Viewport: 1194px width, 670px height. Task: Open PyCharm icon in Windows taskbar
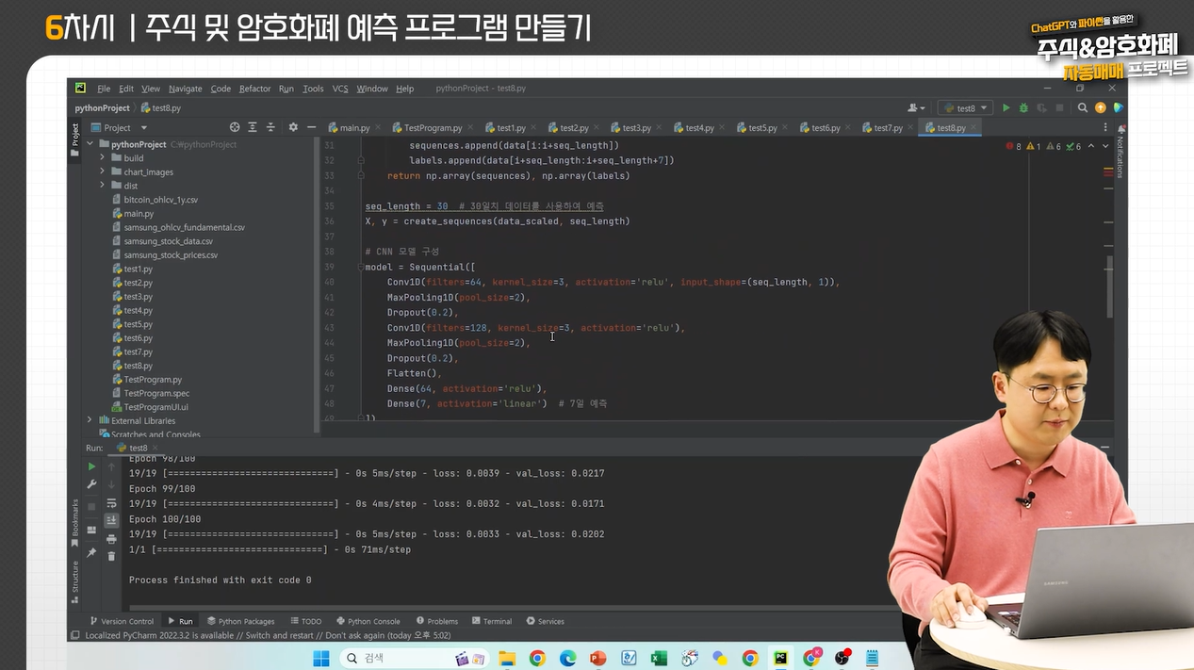click(x=780, y=658)
